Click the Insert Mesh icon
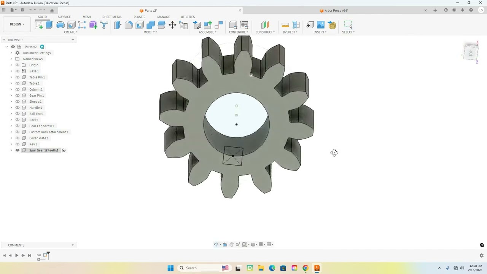 click(332, 25)
